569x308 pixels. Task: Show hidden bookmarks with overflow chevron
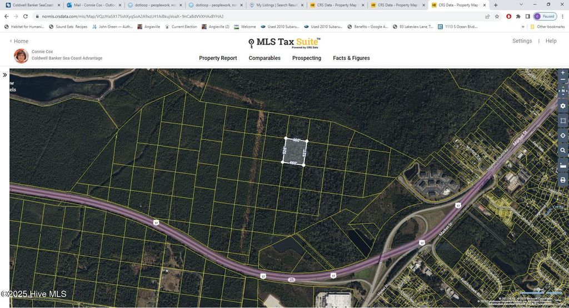pos(523,27)
